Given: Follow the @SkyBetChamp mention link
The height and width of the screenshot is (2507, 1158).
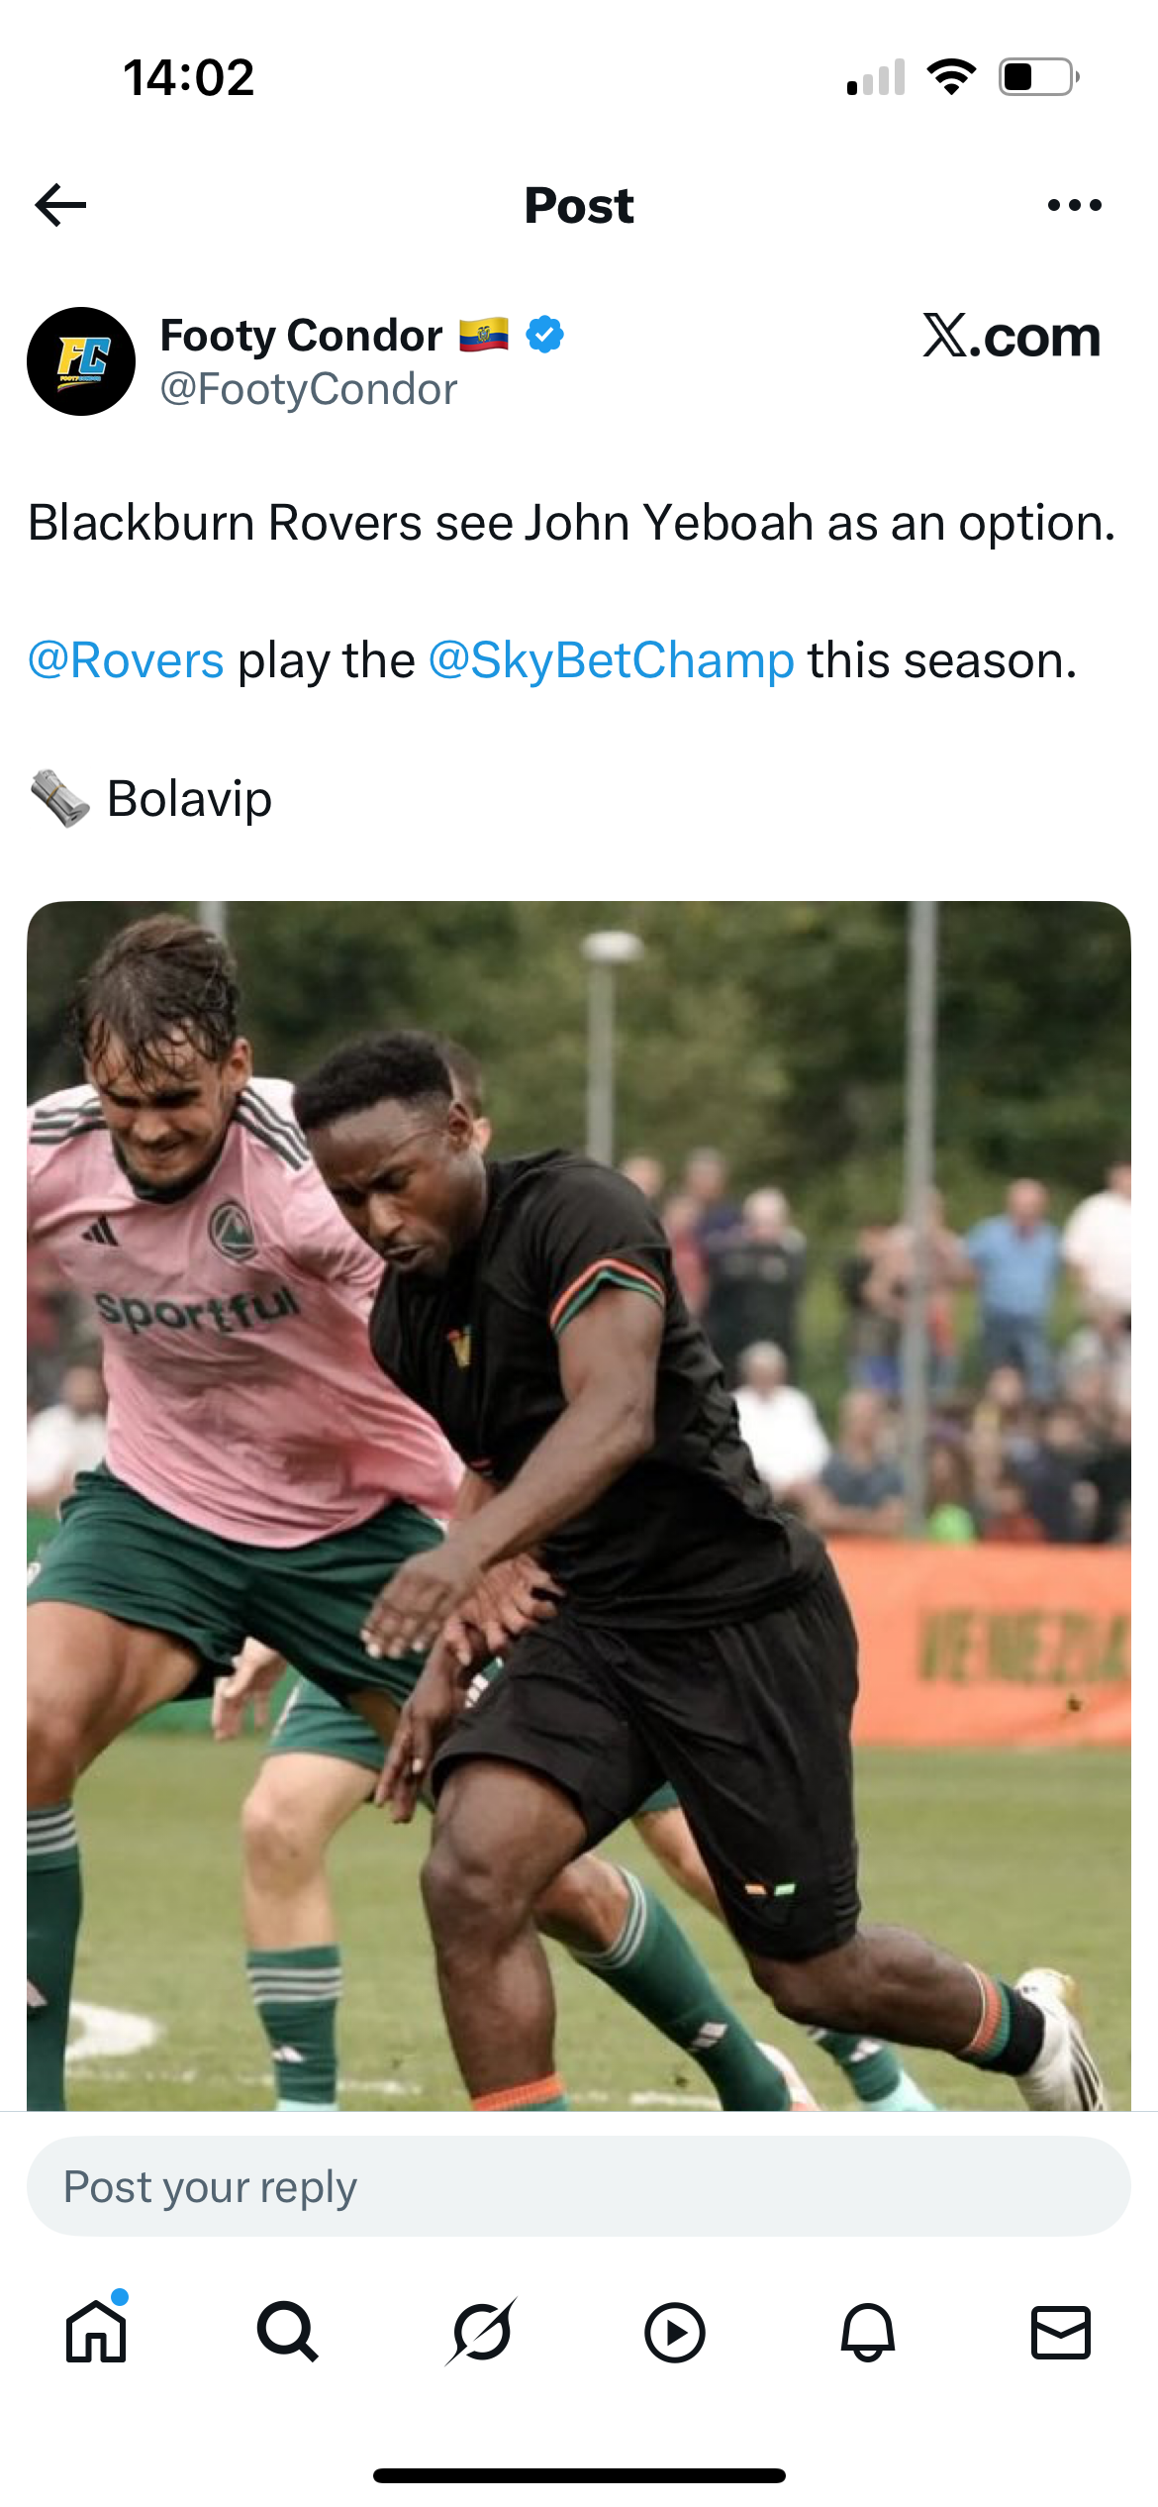Looking at the screenshot, I should [611, 660].
